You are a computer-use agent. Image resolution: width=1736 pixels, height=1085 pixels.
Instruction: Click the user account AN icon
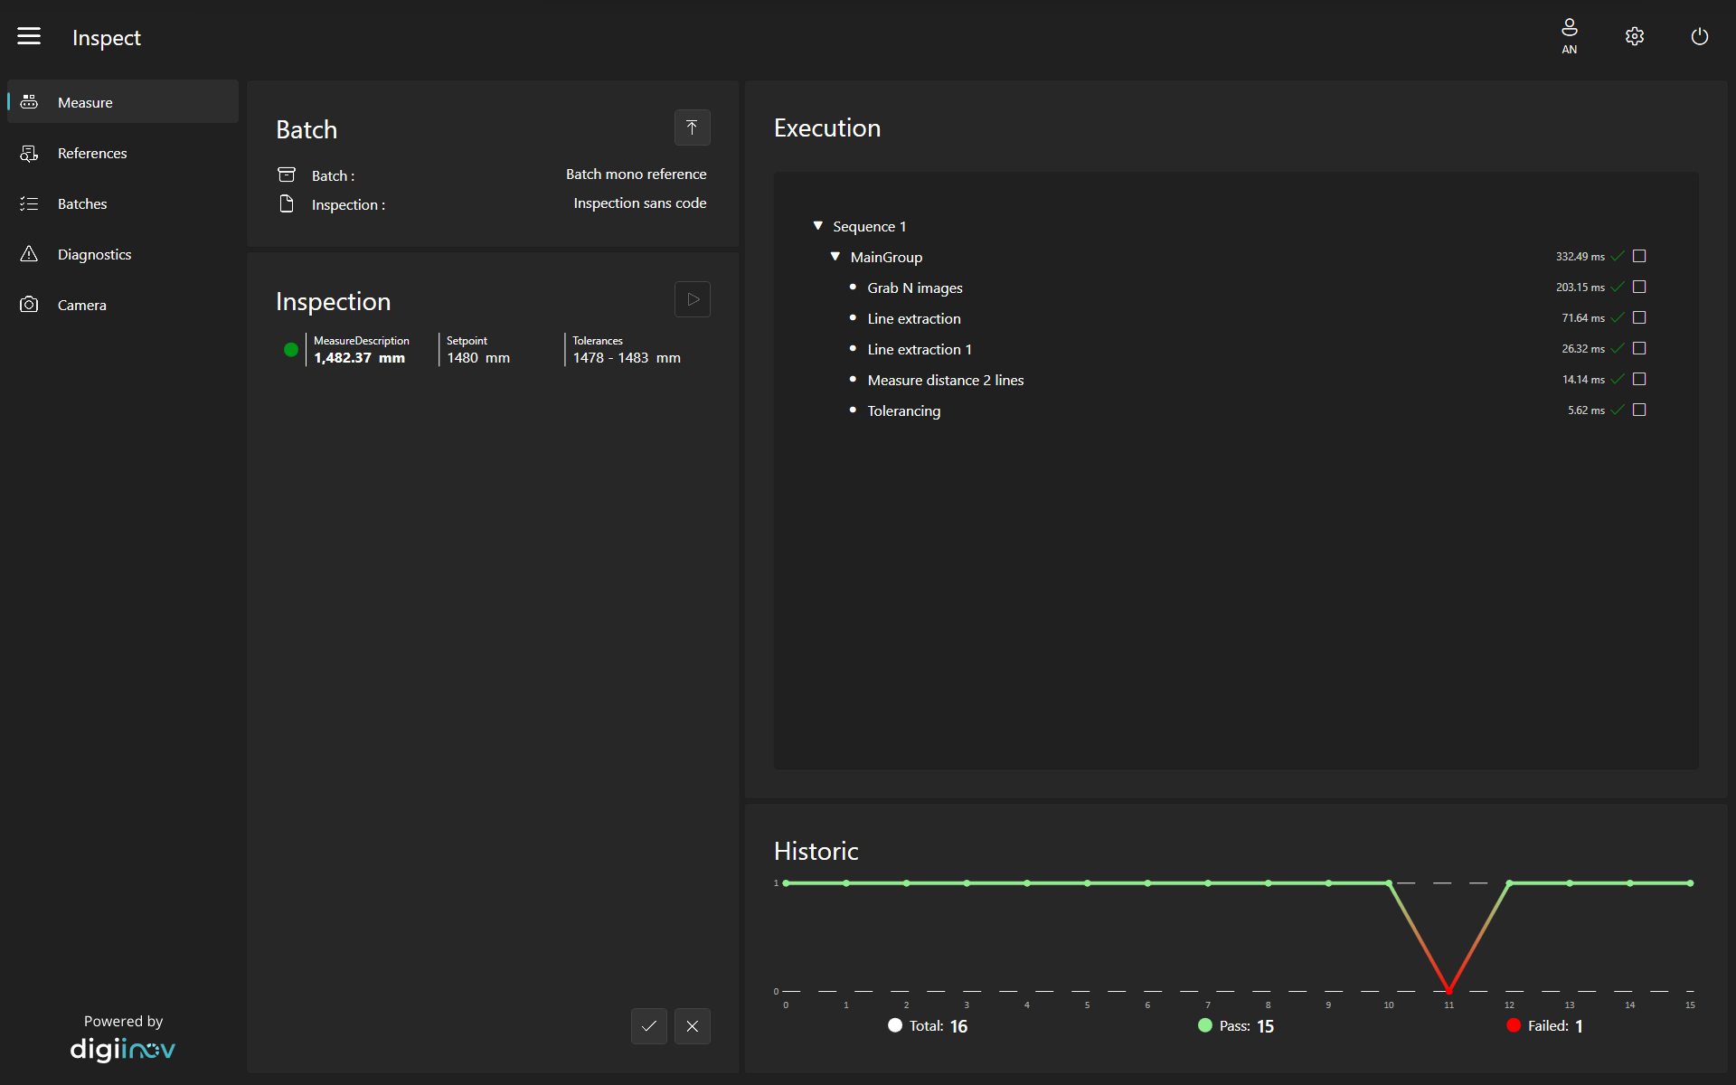click(x=1569, y=36)
